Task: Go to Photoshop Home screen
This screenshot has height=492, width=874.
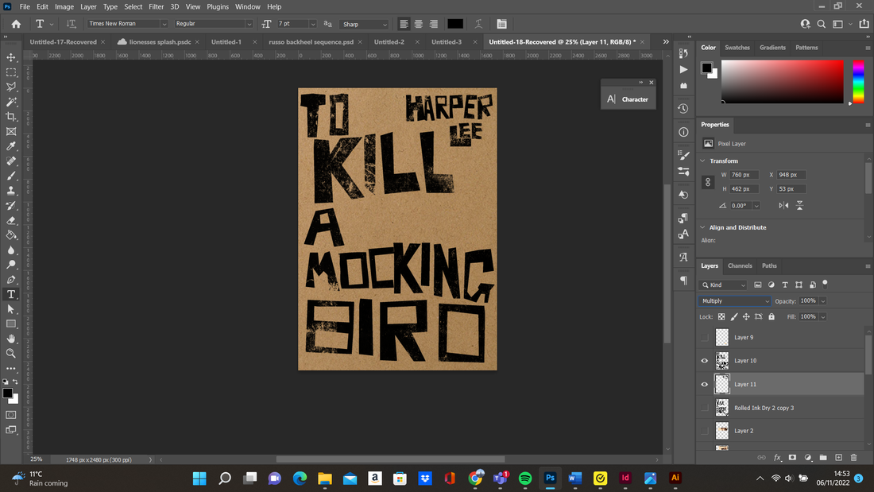Action: click(x=16, y=24)
